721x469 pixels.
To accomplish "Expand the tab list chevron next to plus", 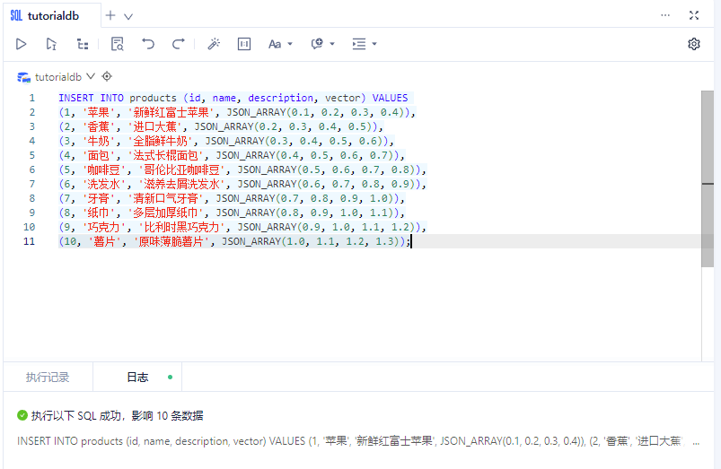I will [x=128, y=16].
